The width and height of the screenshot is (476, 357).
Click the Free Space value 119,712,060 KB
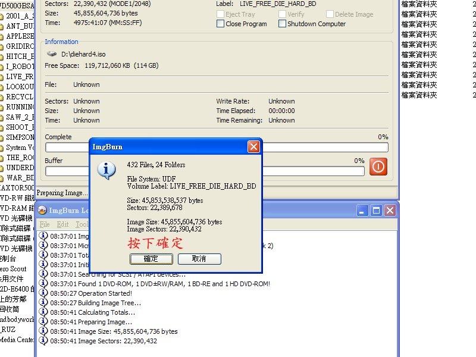[107, 65]
